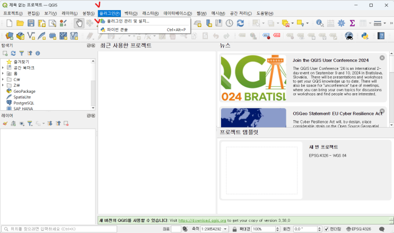Click the EPSG:4326 CRS button

(358, 229)
